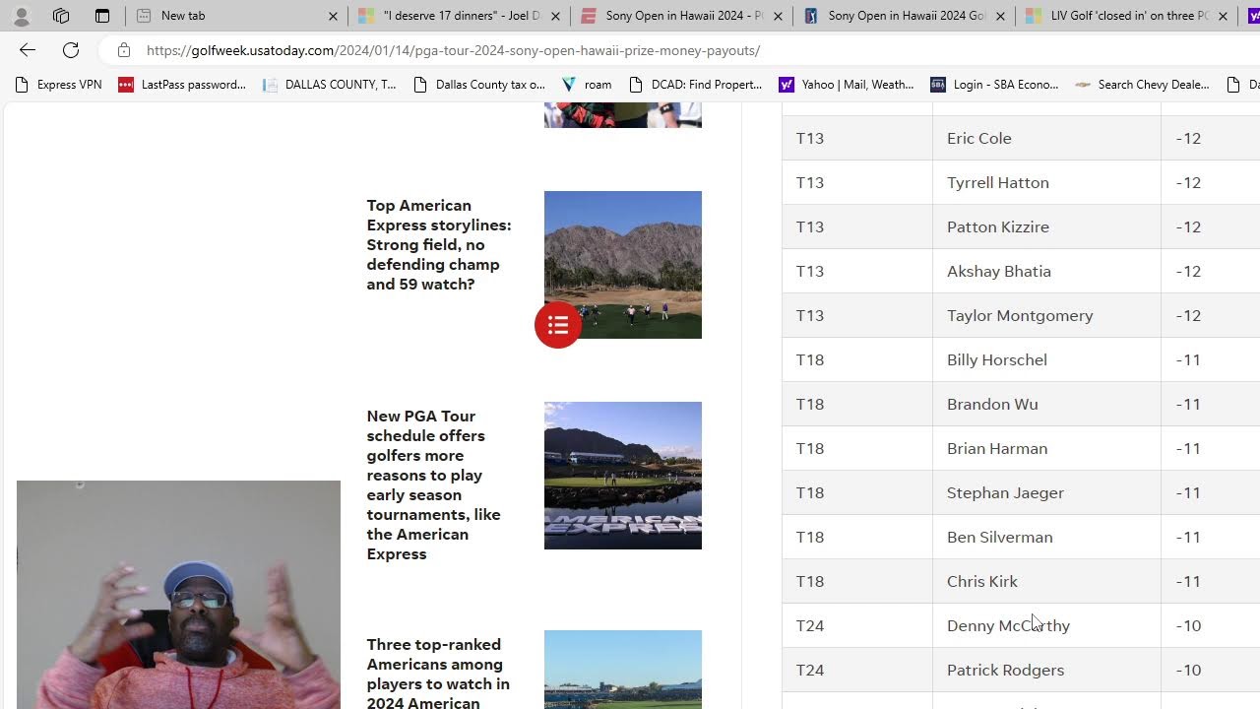Open the tab actions menu icon

coord(102,16)
